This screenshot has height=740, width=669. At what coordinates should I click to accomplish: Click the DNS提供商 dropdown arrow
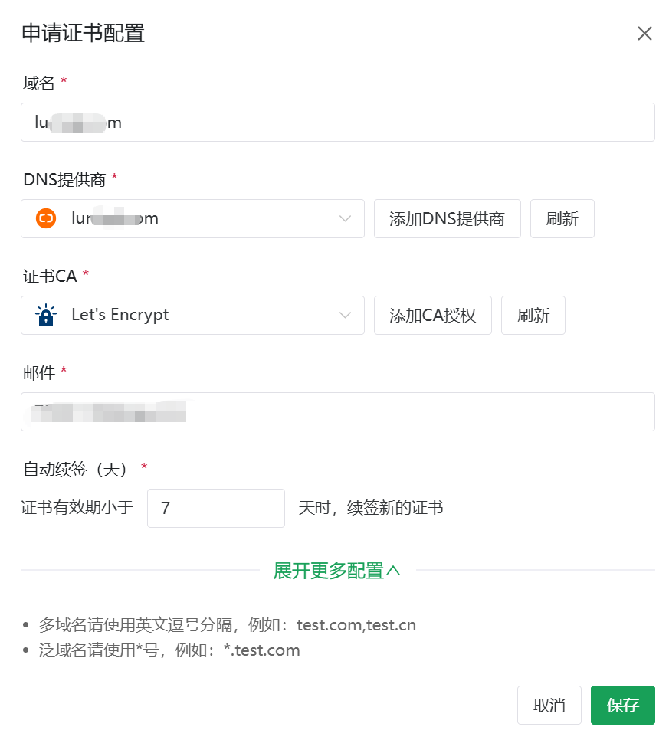345,219
